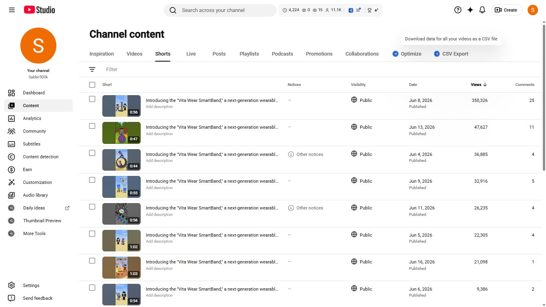Open Send feedback in the sidebar
The height and width of the screenshot is (307, 546).
point(38,298)
